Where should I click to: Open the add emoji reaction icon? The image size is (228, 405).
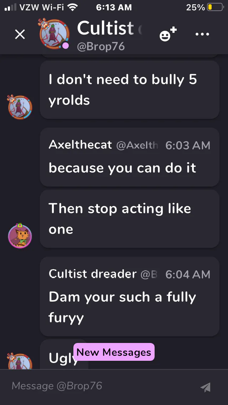[x=168, y=34]
